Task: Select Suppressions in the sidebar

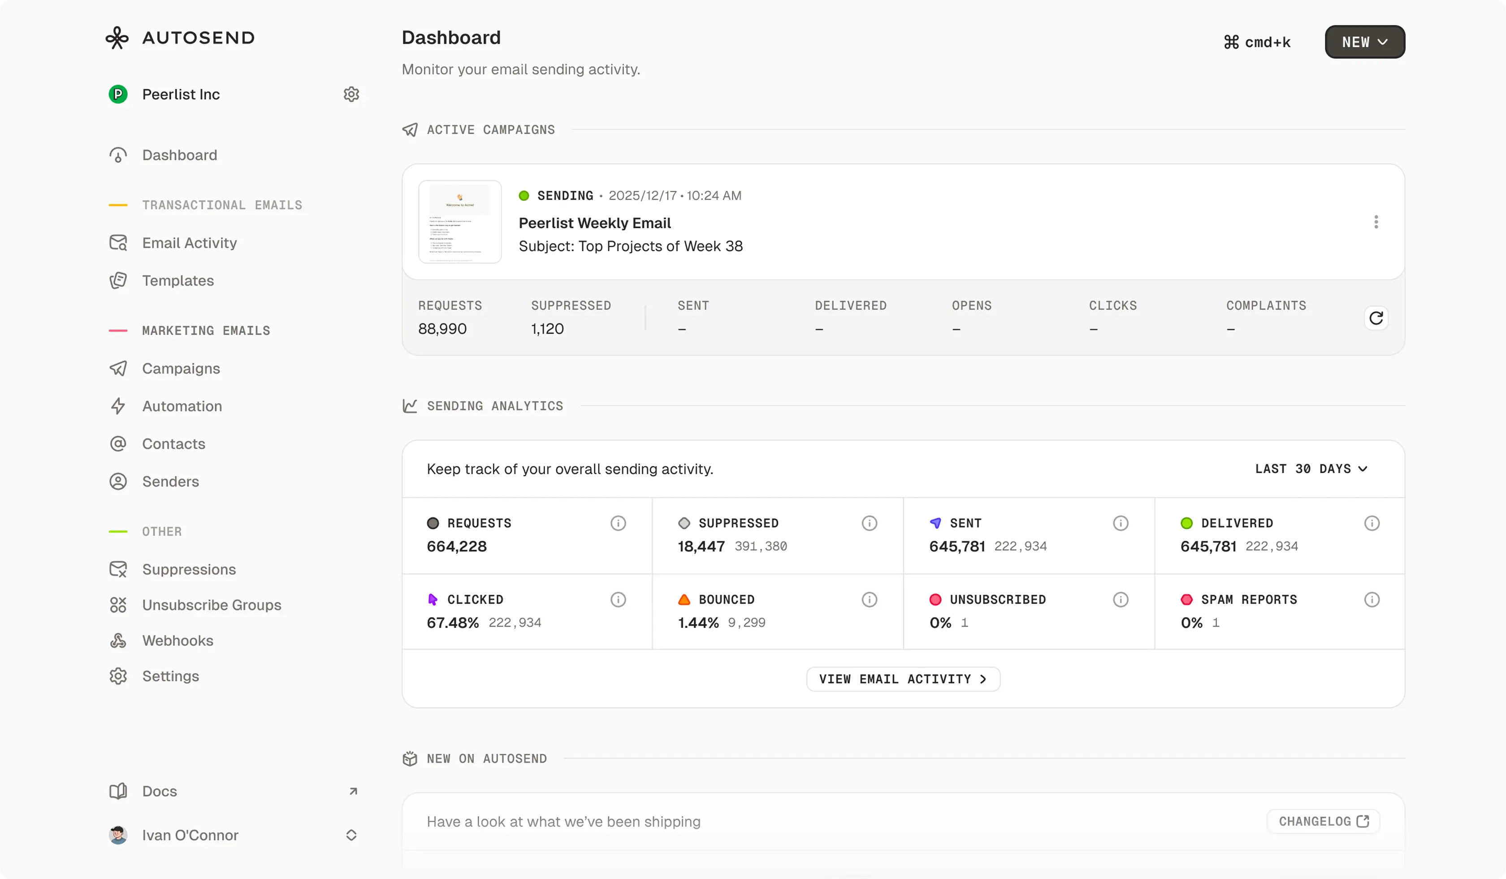Action: point(189,569)
